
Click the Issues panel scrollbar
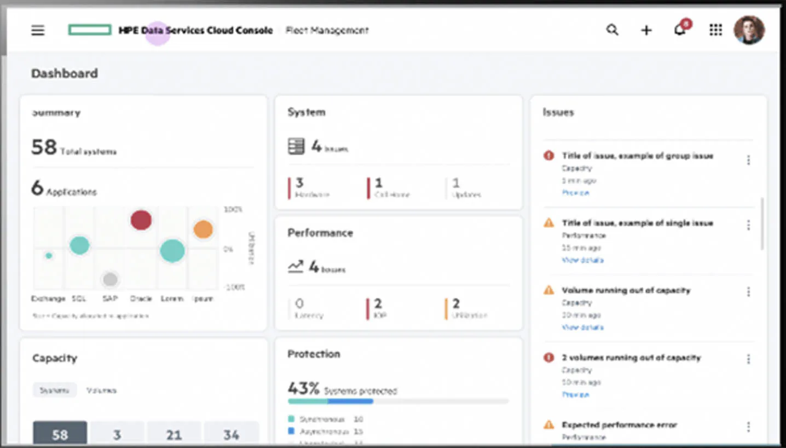pos(763,223)
